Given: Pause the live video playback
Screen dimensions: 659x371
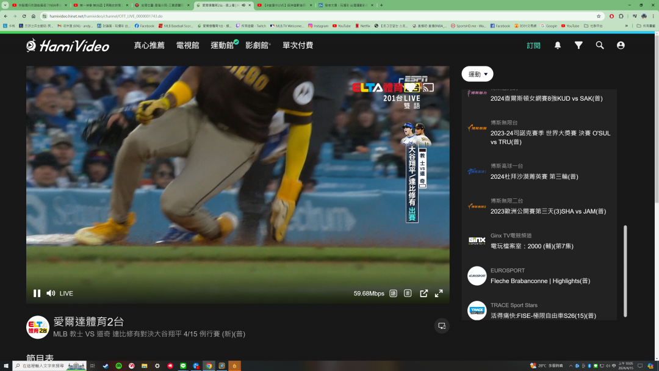Looking at the screenshot, I should (x=37, y=294).
